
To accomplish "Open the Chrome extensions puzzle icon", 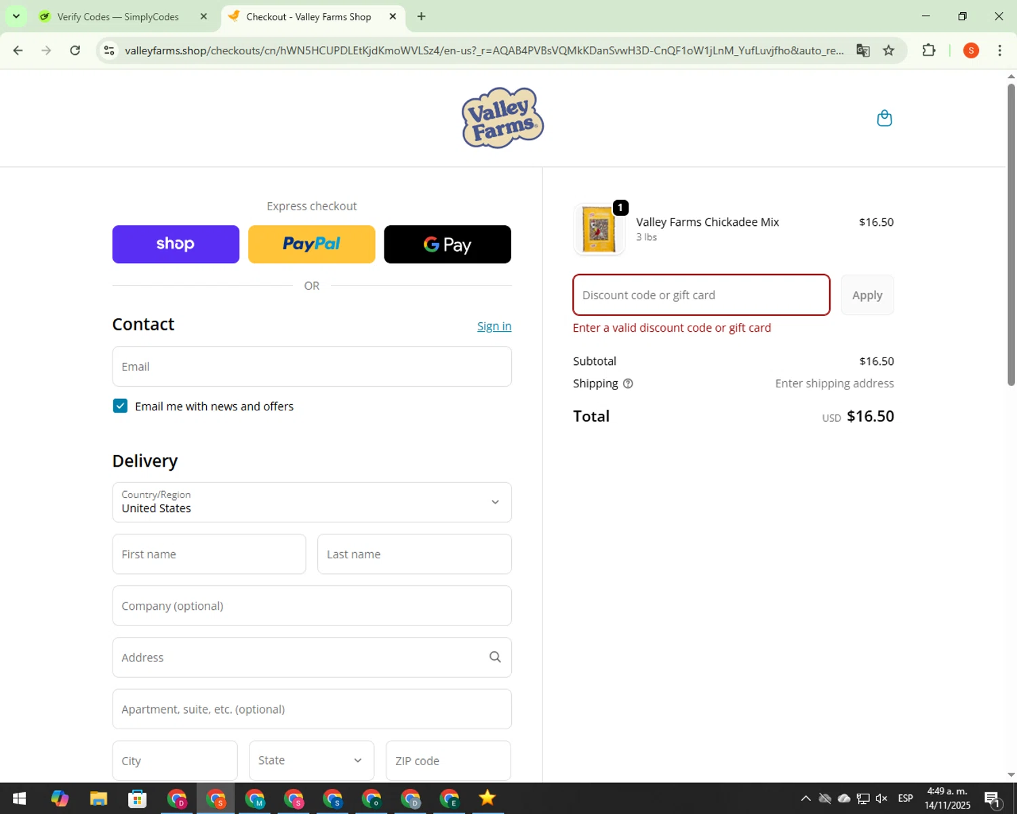I will pos(929,50).
